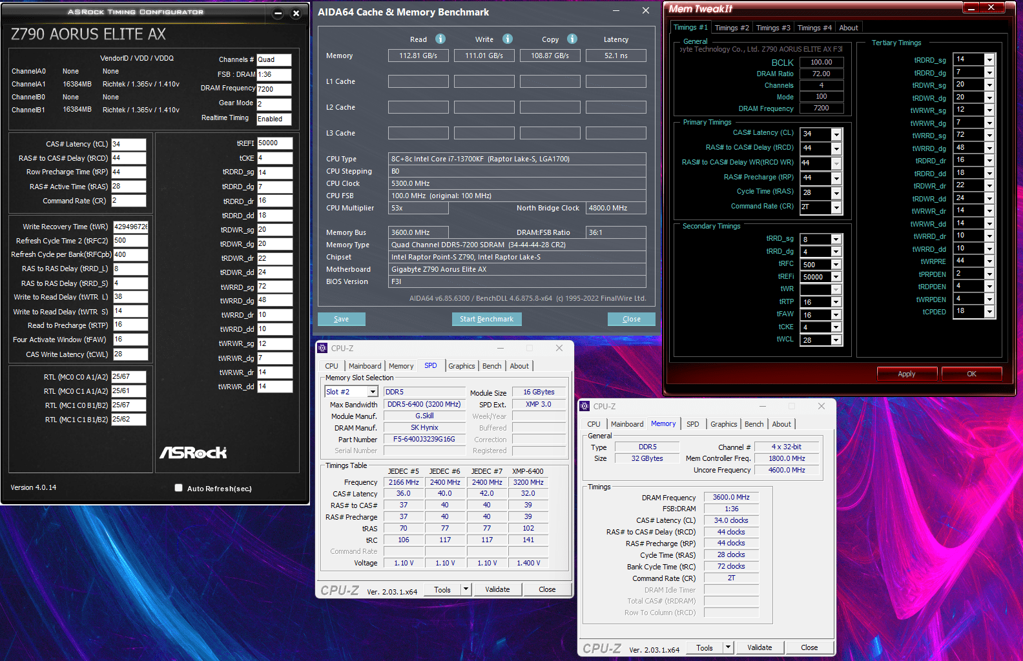Click the Tools button in CPU-Z SPD window

[x=442, y=589]
